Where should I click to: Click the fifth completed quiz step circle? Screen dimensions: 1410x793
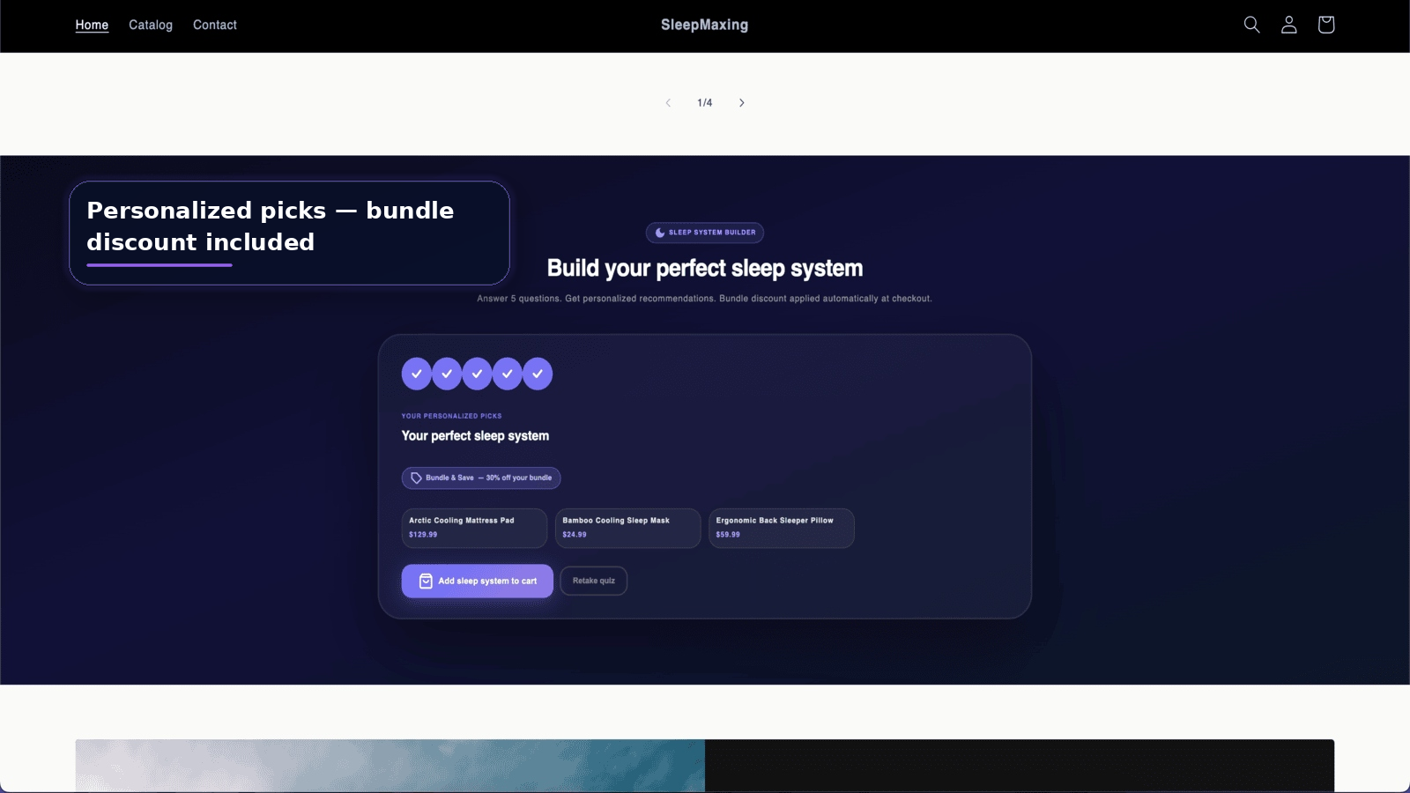(538, 374)
